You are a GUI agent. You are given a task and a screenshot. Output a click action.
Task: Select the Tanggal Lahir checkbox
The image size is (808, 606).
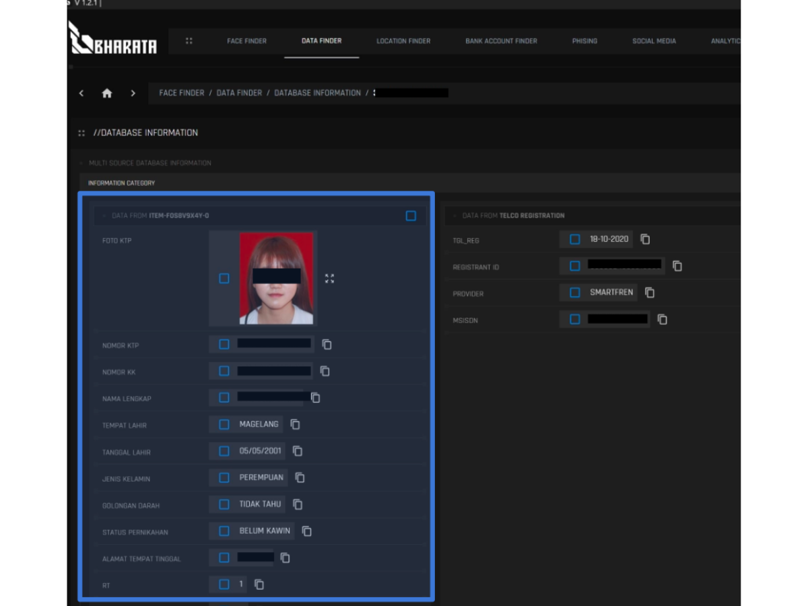[x=224, y=451]
